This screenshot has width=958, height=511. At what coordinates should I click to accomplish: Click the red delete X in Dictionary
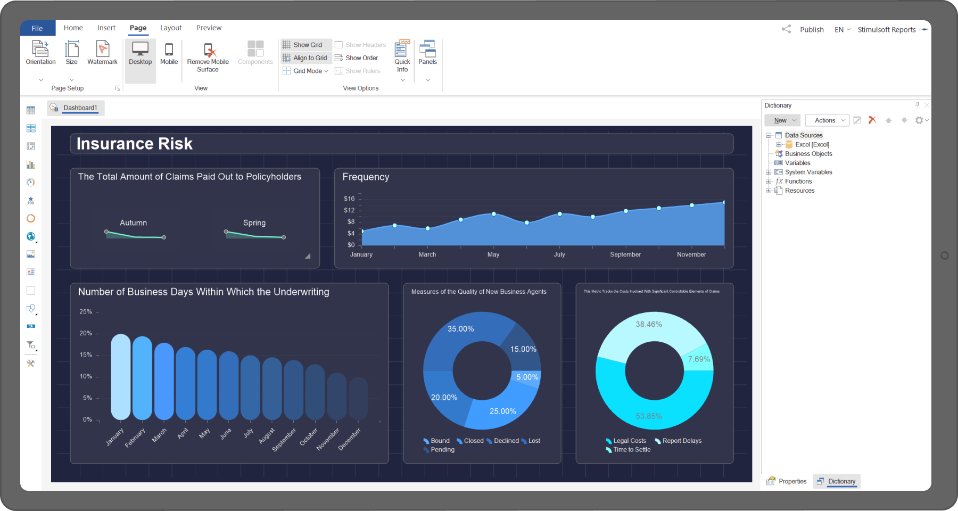(x=872, y=120)
